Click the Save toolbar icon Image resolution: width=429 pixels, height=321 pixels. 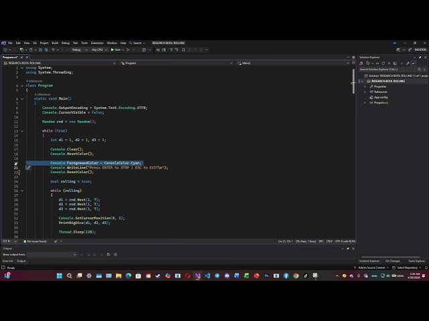tap(40, 49)
